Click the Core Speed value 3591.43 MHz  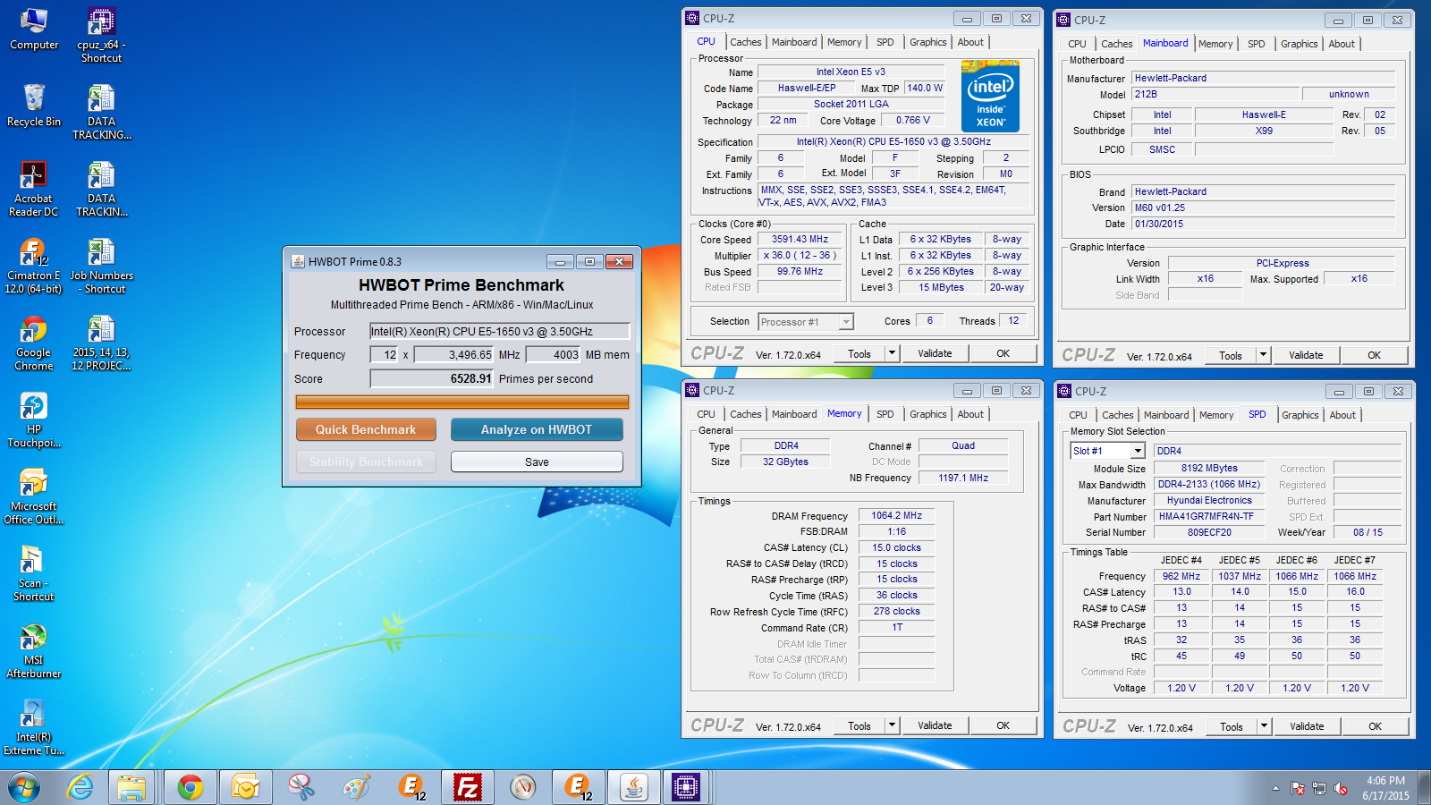pos(800,239)
